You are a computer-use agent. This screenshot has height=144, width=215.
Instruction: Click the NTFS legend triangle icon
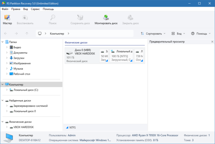[67, 127]
